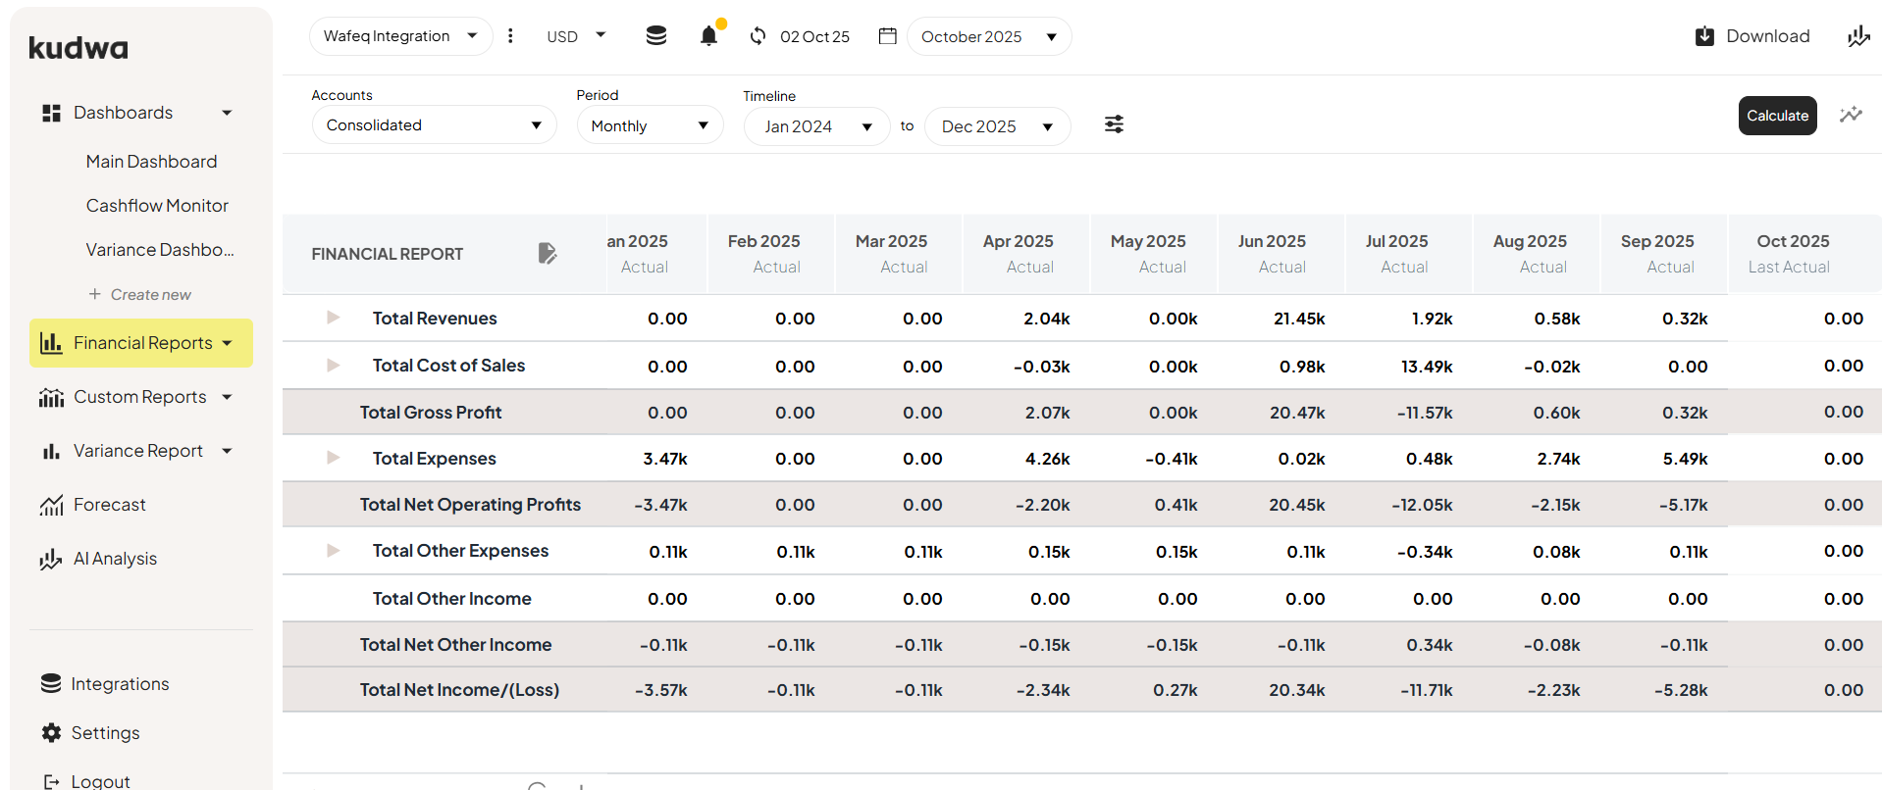Open the Accounts Consolidated dropdown
Viewport: 1882px width, 790px height.
coord(434,125)
